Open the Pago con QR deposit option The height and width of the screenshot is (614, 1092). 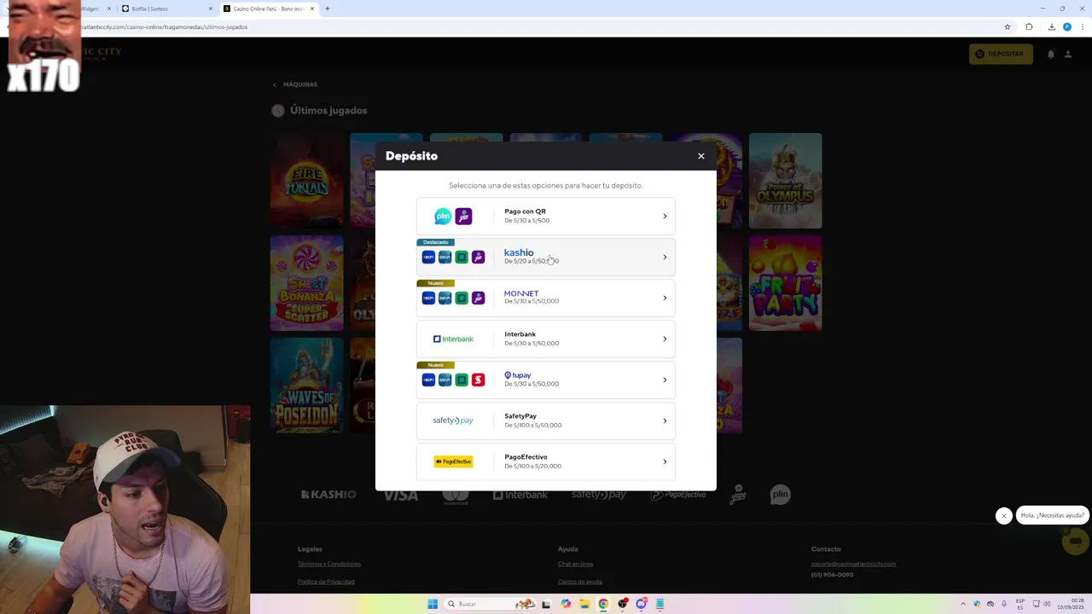(546, 216)
